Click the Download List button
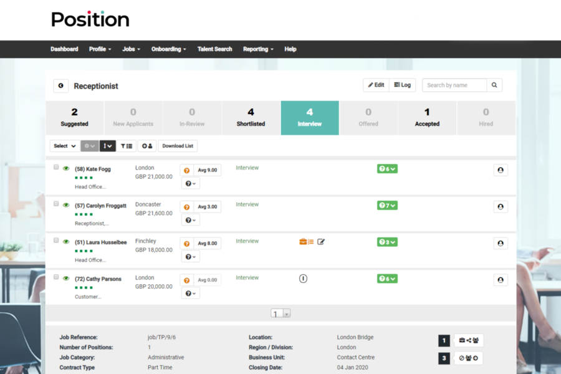This screenshot has height=374, width=561. (x=178, y=146)
